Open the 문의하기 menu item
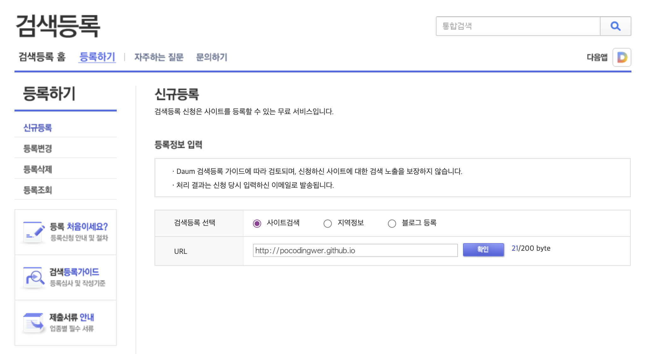The image size is (656, 354). [x=212, y=57]
